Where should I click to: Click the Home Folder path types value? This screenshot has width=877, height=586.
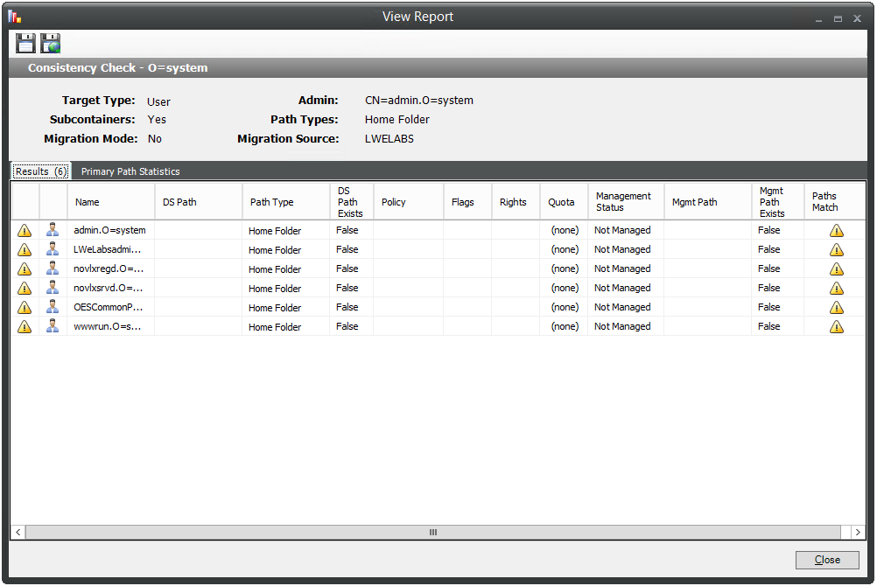[x=397, y=119]
